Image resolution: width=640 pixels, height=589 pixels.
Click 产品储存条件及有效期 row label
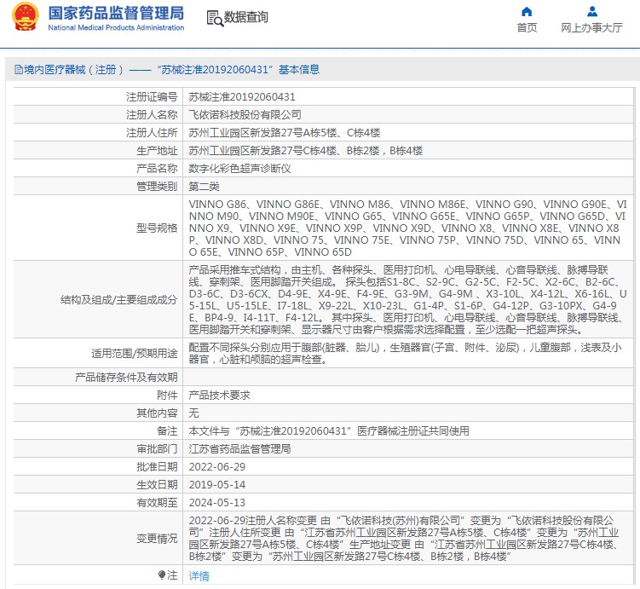[x=126, y=377]
